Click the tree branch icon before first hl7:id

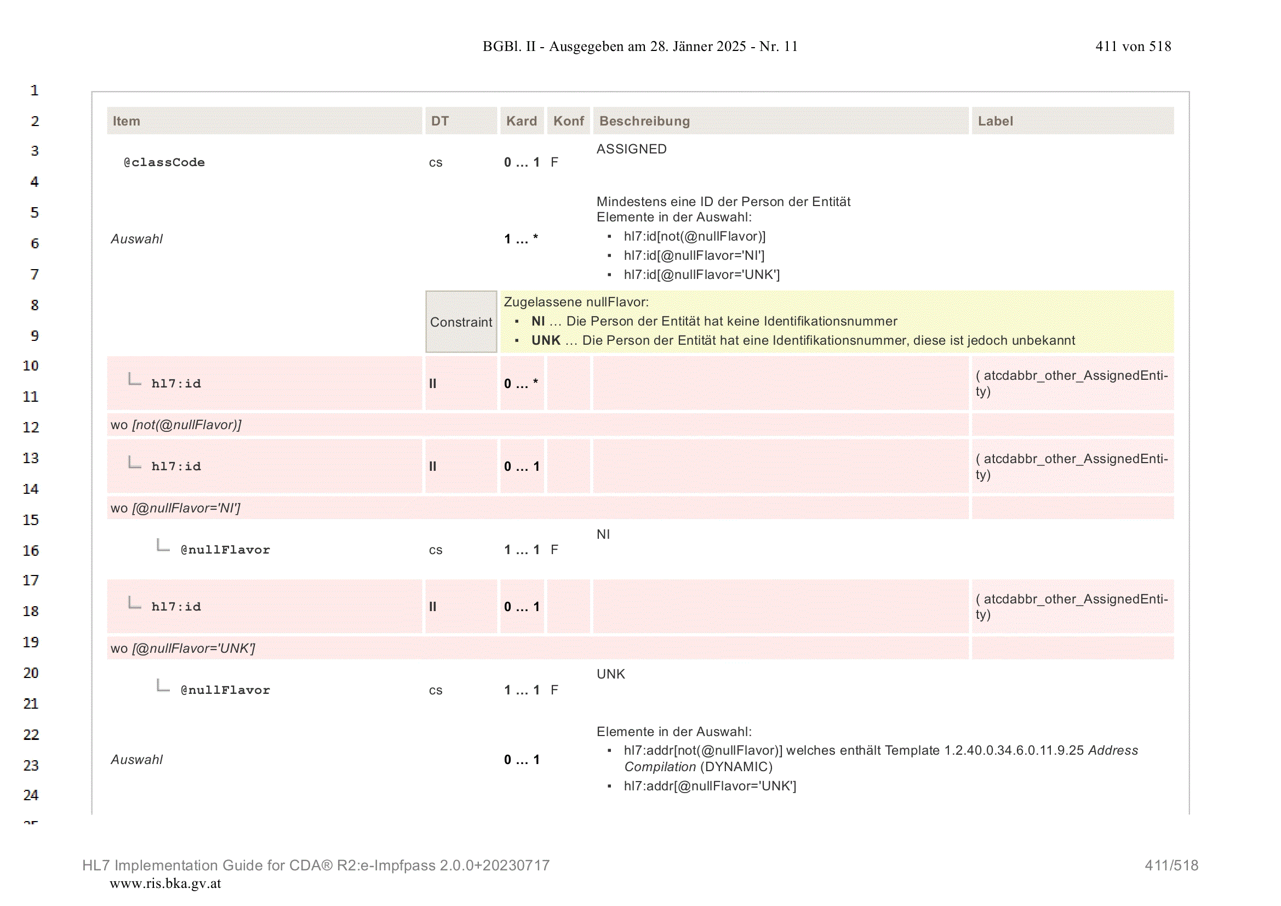coord(134,380)
